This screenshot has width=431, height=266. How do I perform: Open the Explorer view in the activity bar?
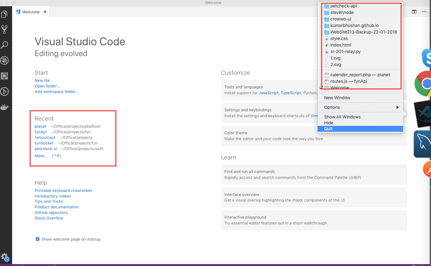point(5,14)
